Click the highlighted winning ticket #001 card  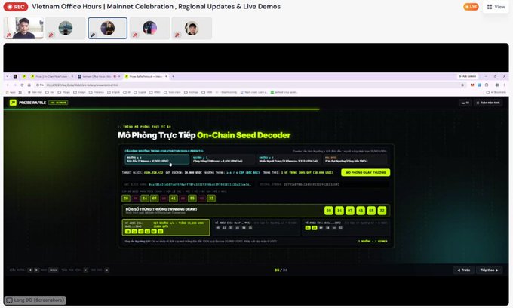click(166, 227)
